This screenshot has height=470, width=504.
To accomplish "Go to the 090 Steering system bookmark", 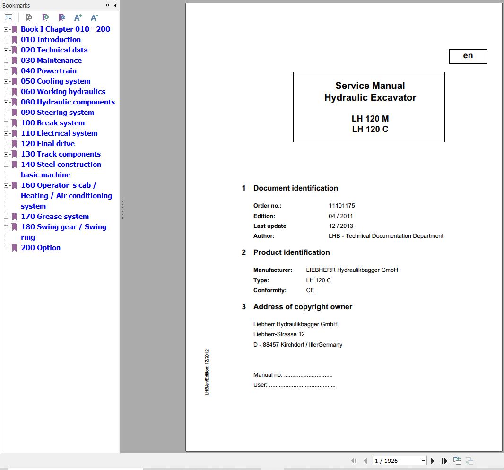I will (58, 113).
